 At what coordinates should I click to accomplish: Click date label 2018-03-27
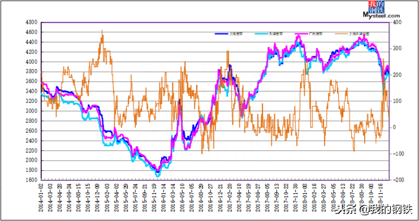pos(323,197)
